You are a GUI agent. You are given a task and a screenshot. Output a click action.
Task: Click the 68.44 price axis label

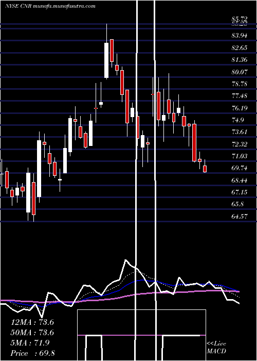coord(240,180)
